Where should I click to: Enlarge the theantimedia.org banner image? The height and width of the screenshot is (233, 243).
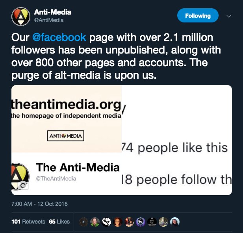(66, 140)
